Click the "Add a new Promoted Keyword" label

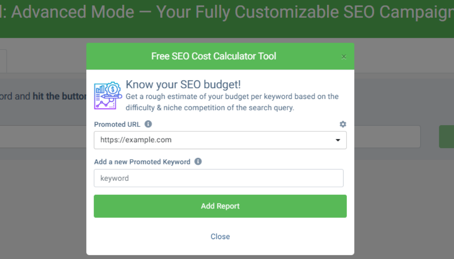point(142,162)
